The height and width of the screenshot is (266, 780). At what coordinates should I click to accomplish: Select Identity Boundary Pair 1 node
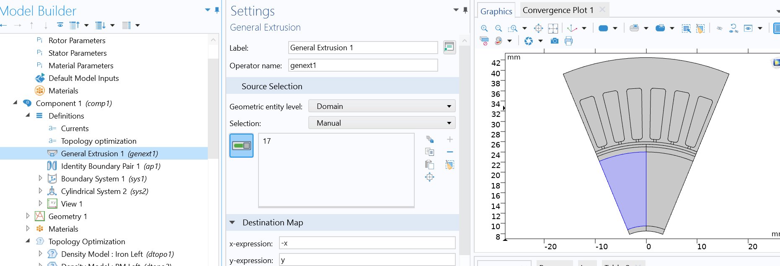[x=111, y=166]
